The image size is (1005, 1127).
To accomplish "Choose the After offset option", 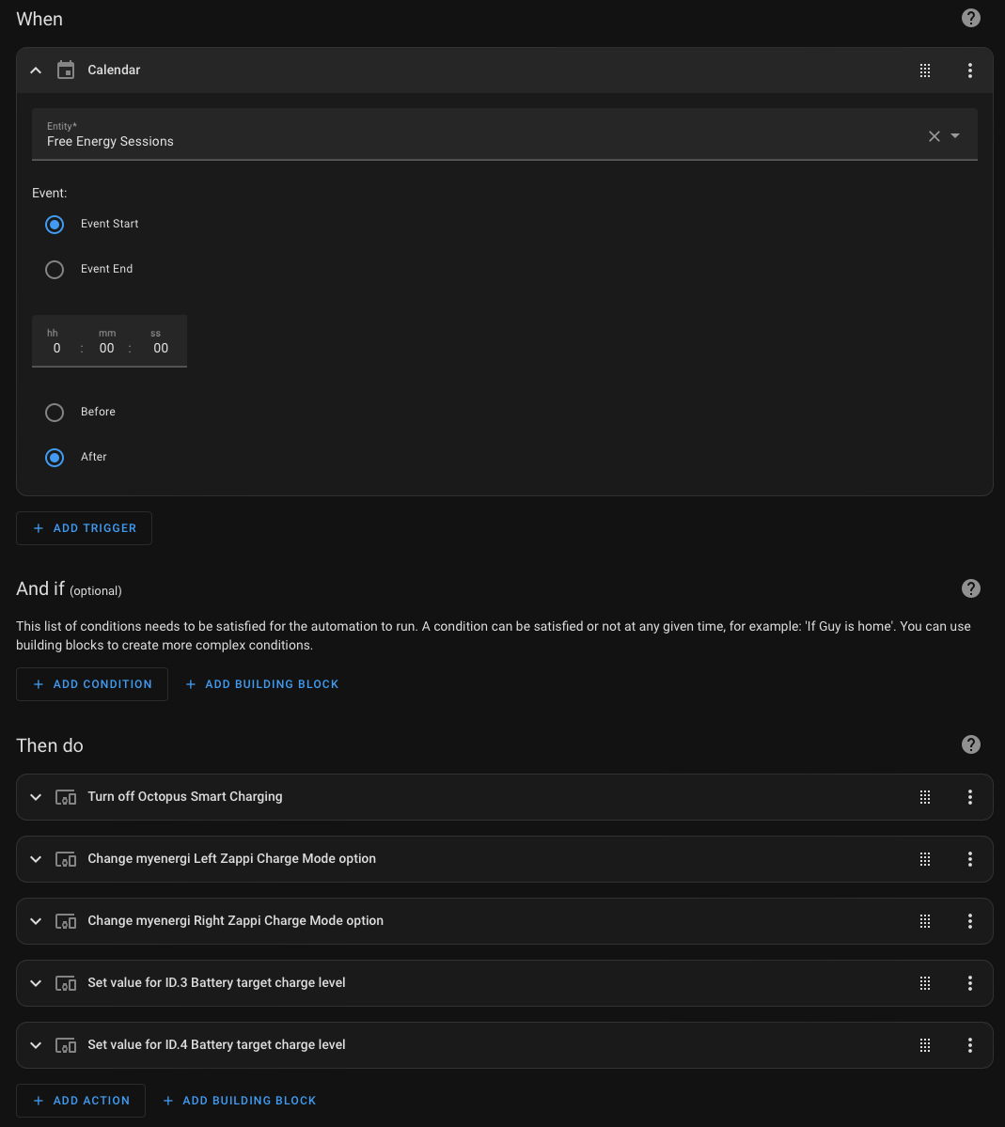I will [55, 458].
